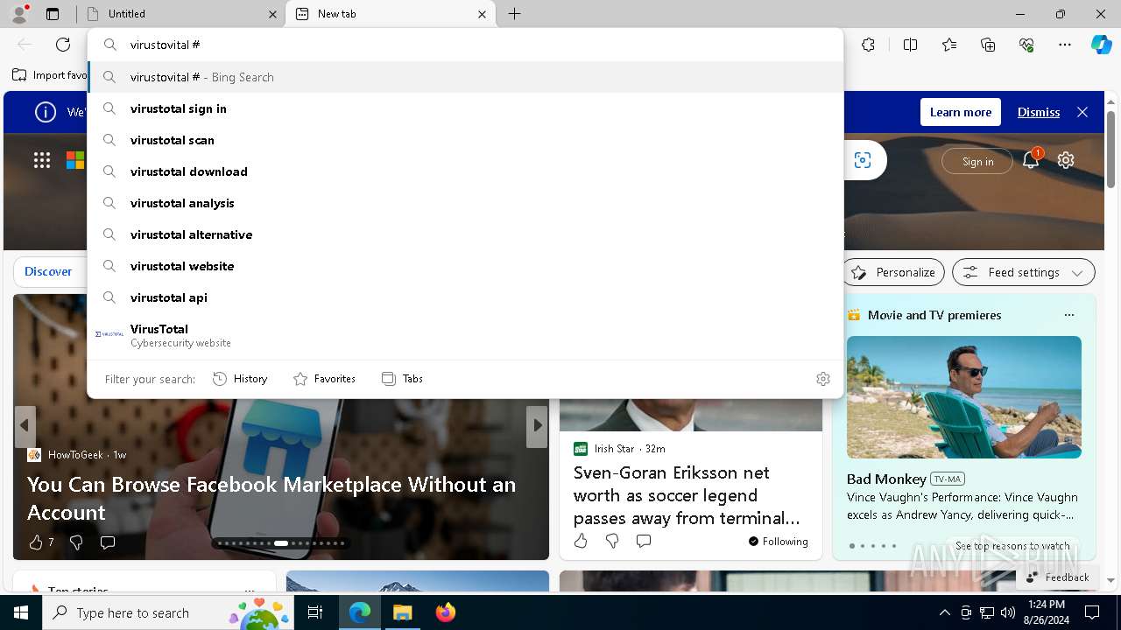The height and width of the screenshot is (630, 1121).
Task: Open Firefox from the taskbar
Action: point(445,612)
